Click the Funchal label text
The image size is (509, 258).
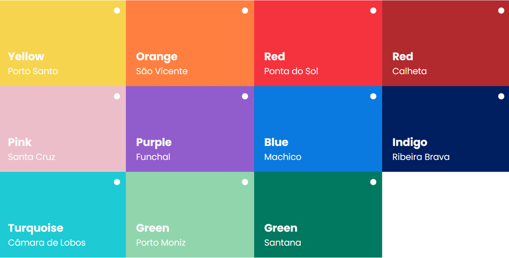(x=153, y=157)
